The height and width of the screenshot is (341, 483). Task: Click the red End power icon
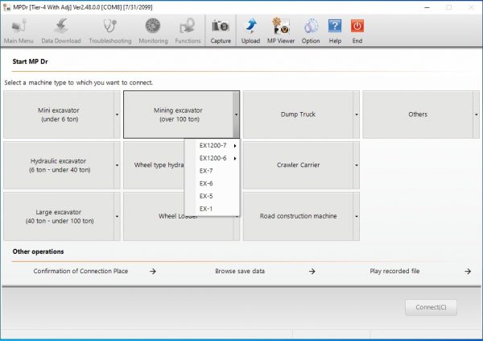point(357,31)
